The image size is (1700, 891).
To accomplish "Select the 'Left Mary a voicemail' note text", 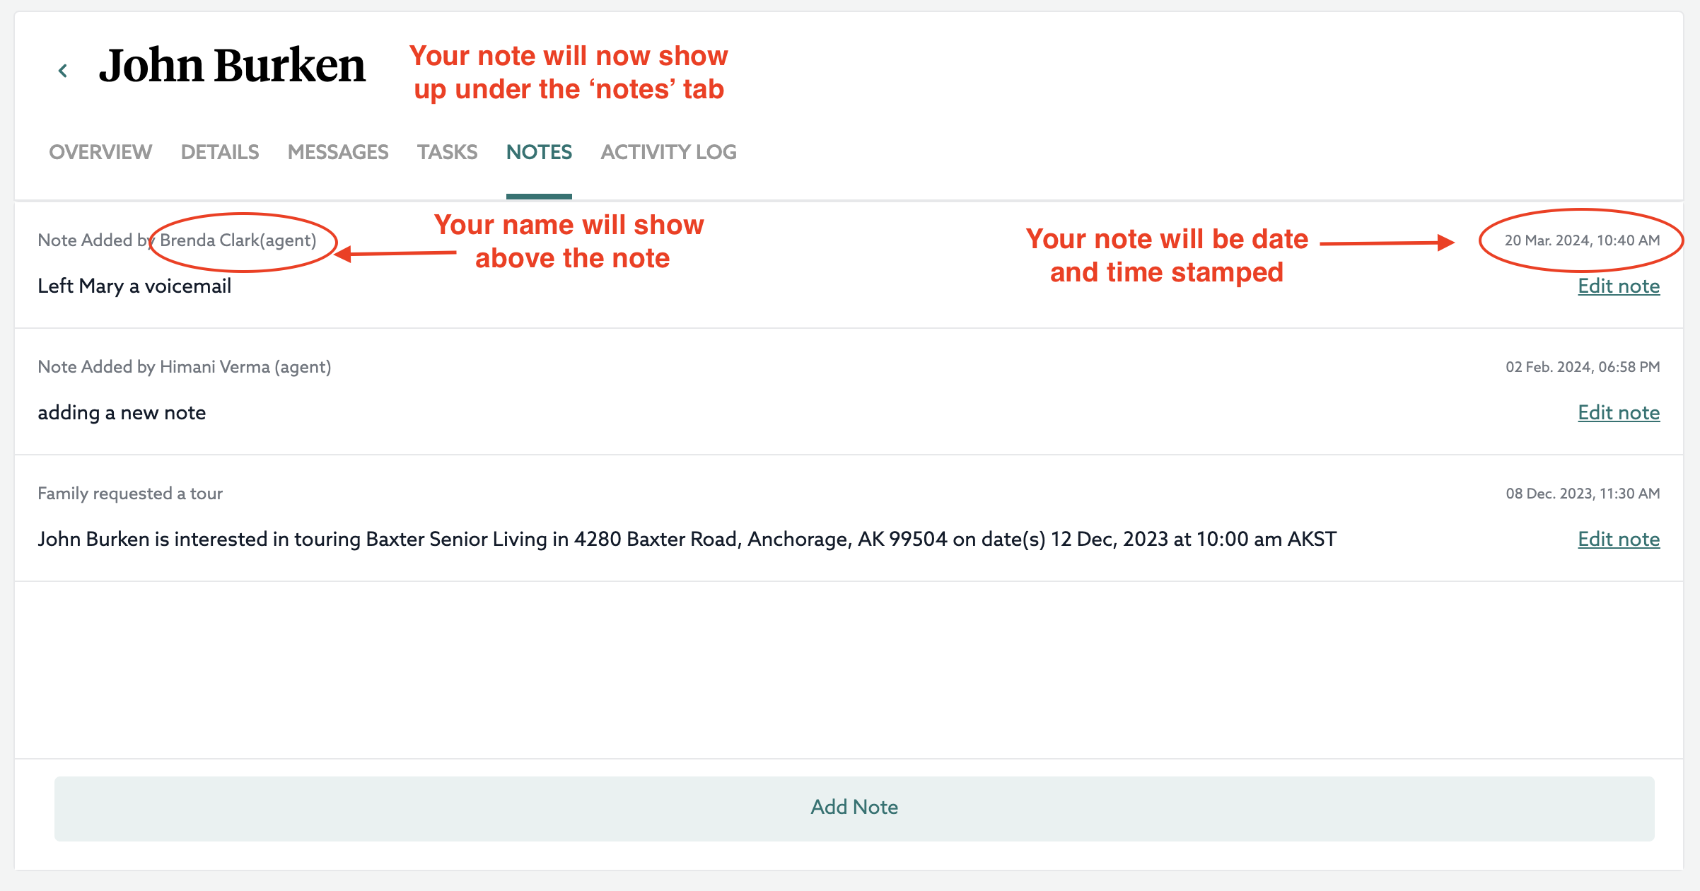I will click(x=134, y=286).
